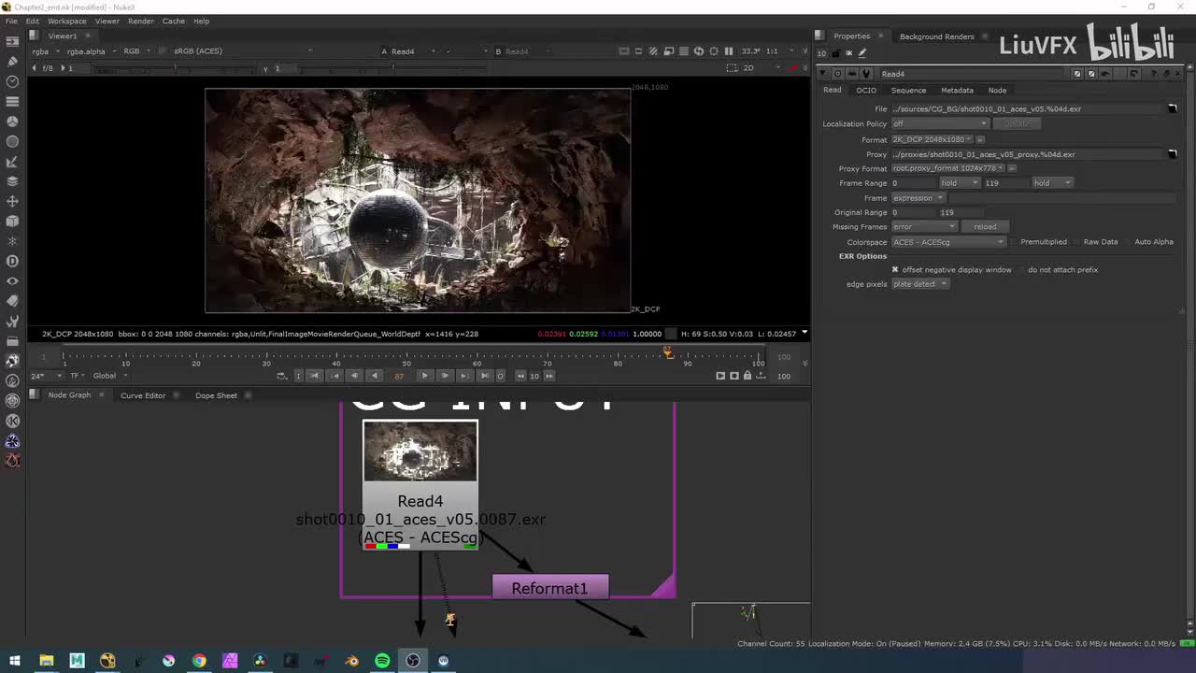Enable the Premultiplied checkbox
The width and height of the screenshot is (1196, 673).
click(x=1015, y=242)
